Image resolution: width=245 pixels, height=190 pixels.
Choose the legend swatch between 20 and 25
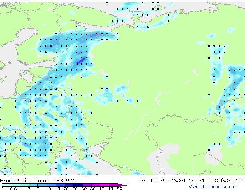[69, 185]
